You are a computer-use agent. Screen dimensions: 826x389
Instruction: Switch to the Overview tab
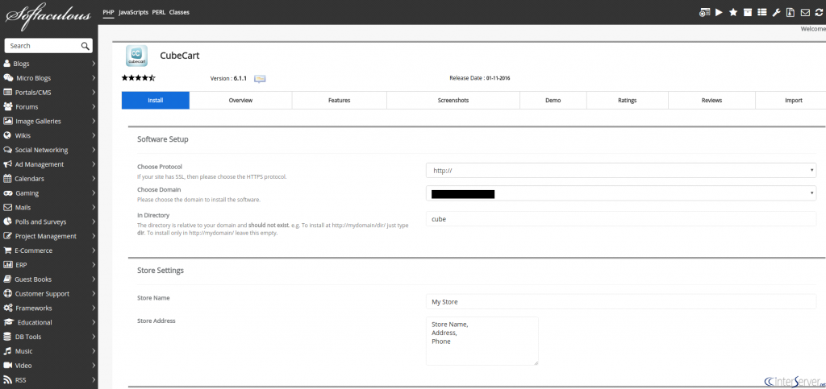[x=240, y=101]
